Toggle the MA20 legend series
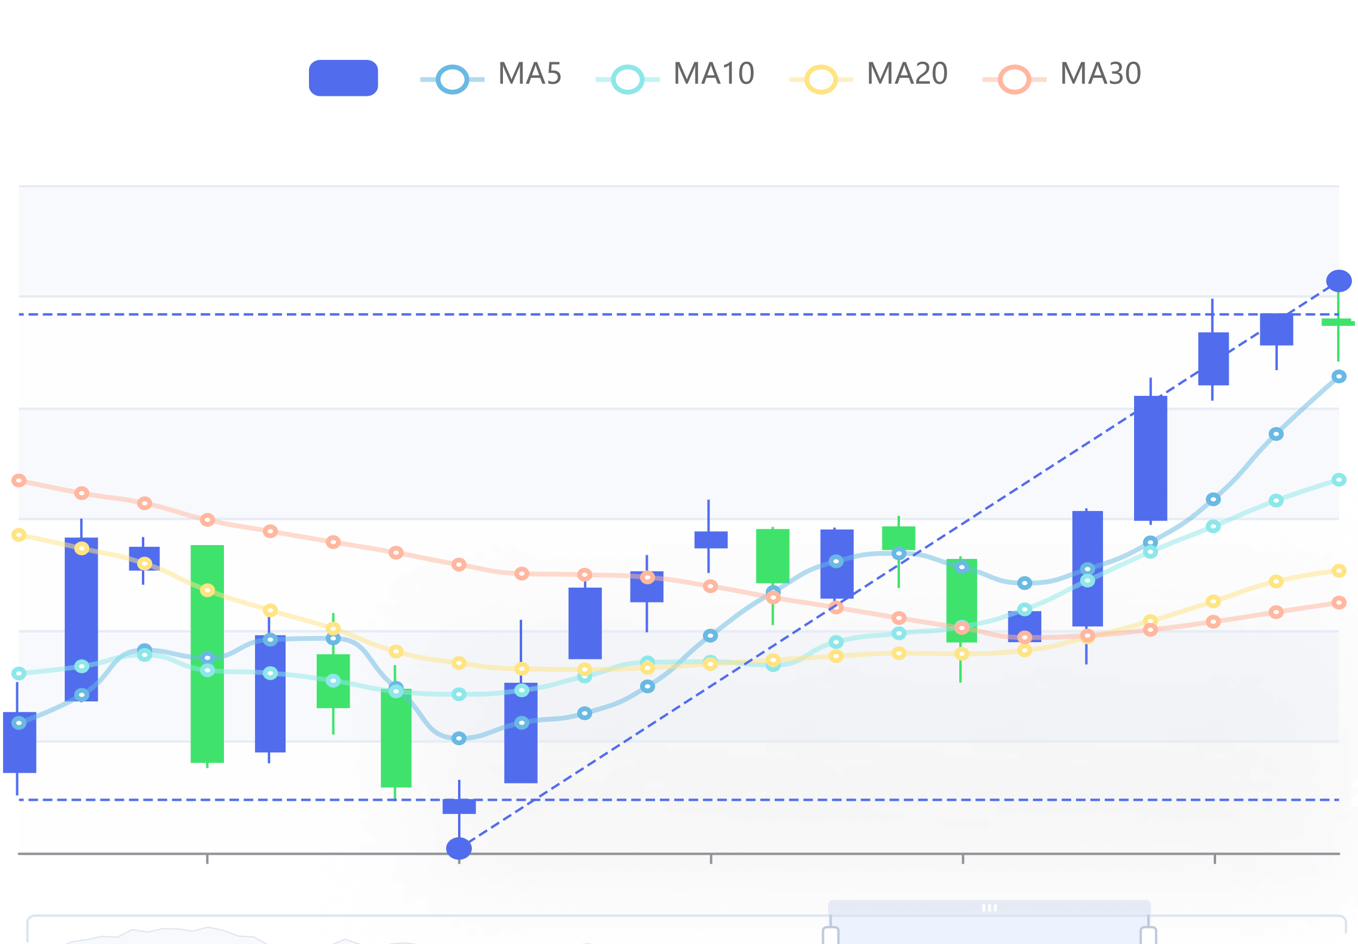 pyautogui.click(x=869, y=77)
